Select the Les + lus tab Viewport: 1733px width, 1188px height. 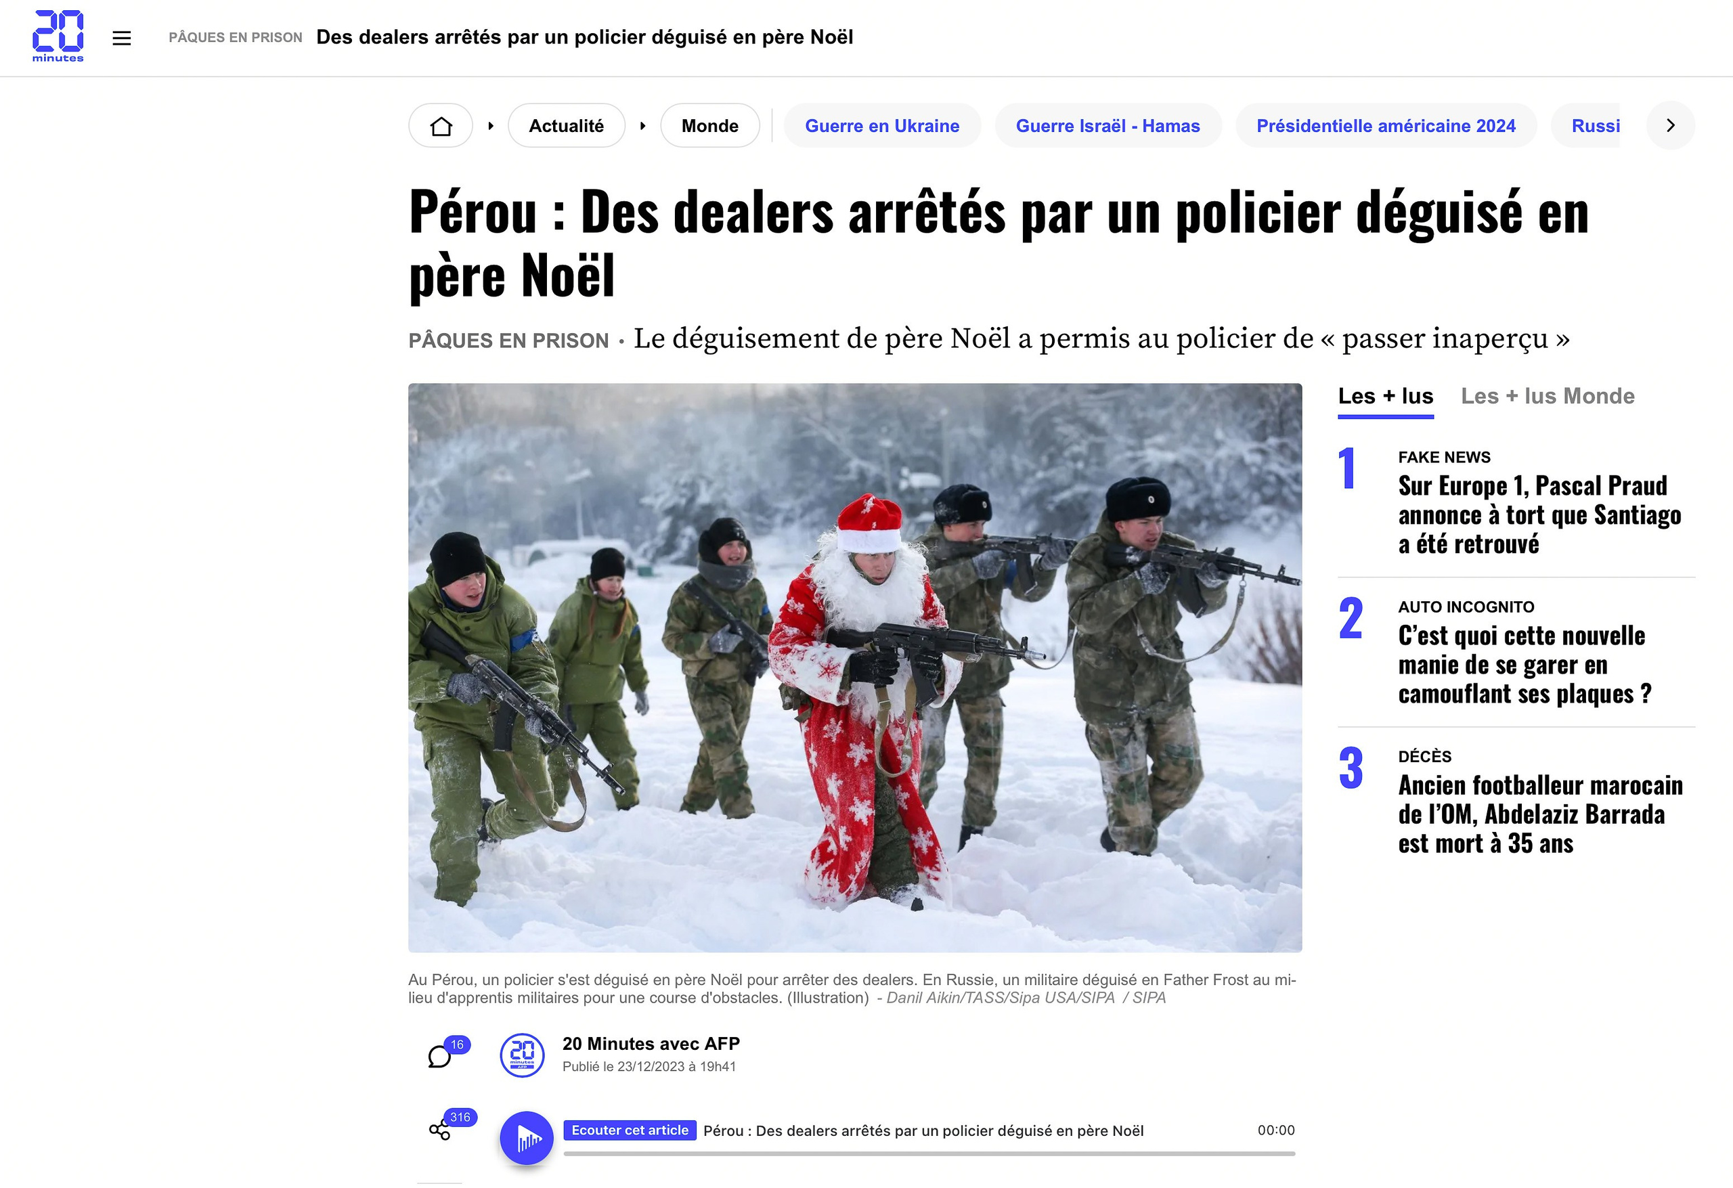pyautogui.click(x=1386, y=397)
